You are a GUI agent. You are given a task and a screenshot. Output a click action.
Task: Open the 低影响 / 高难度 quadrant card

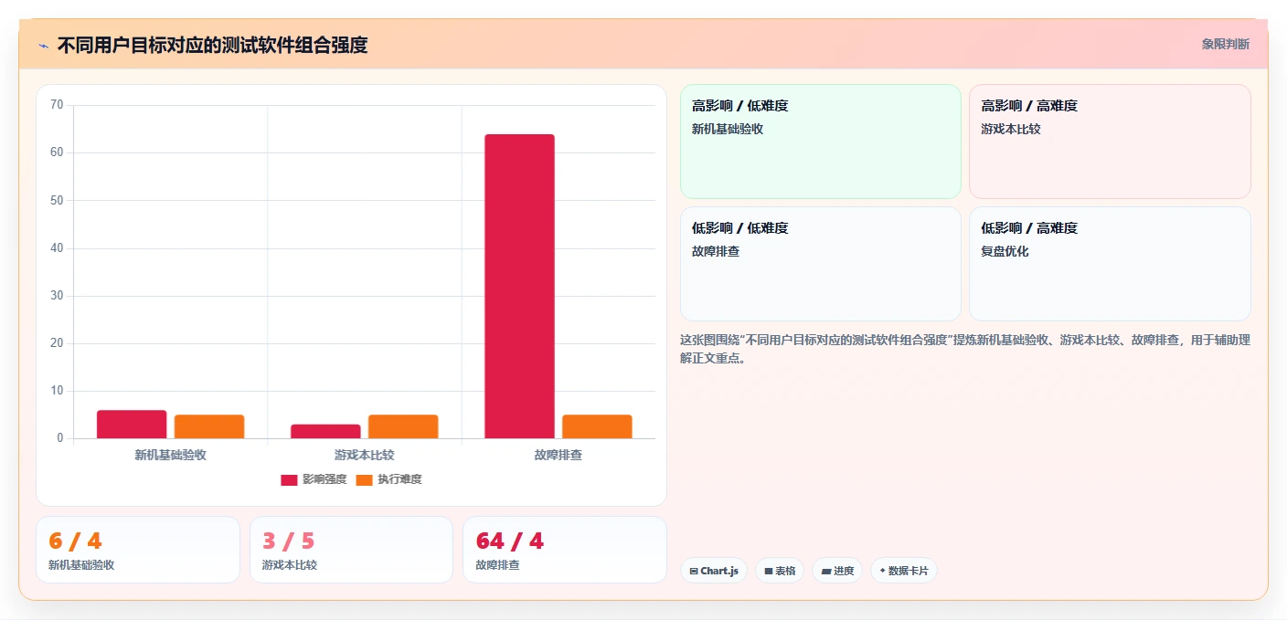tap(1110, 264)
